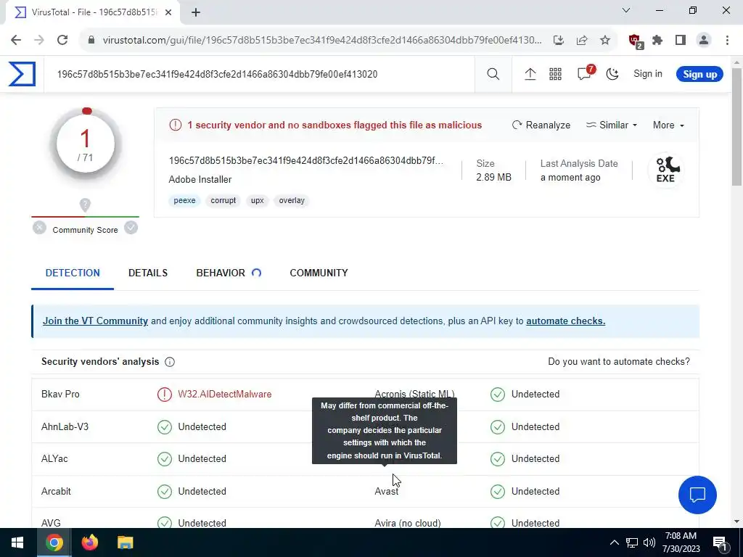Click the Sign in link

coord(648,74)
